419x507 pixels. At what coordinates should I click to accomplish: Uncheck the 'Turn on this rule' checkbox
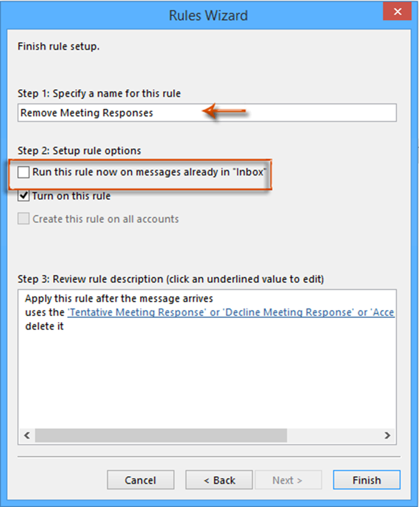(x=24, y=196)
